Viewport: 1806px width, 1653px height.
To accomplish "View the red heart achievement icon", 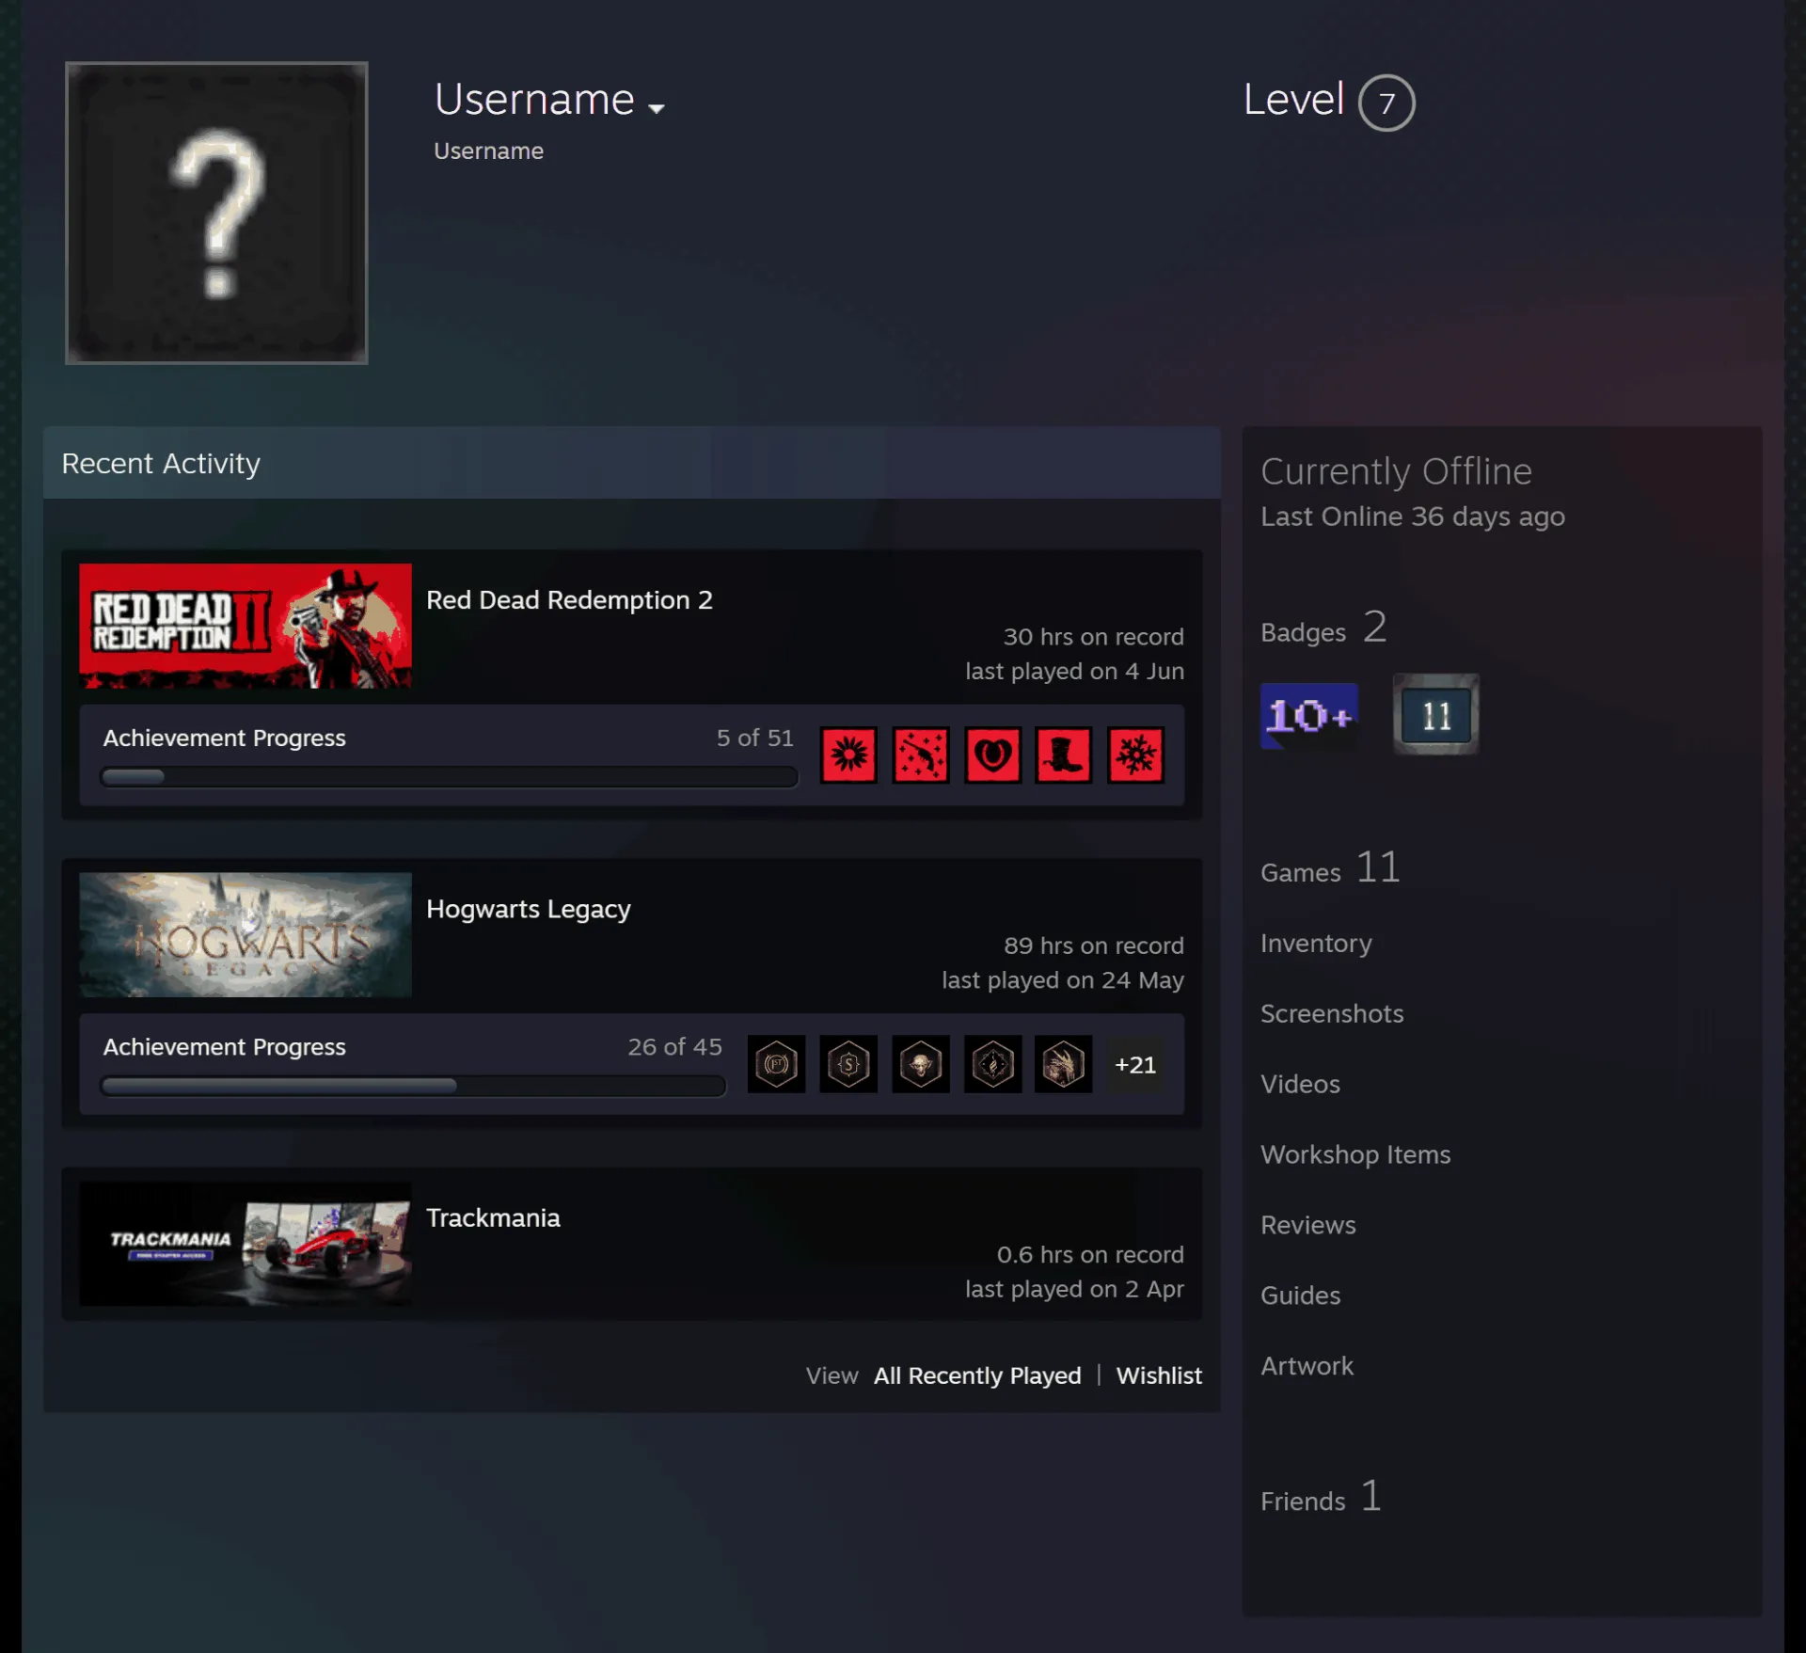I will tap(992, 755).
